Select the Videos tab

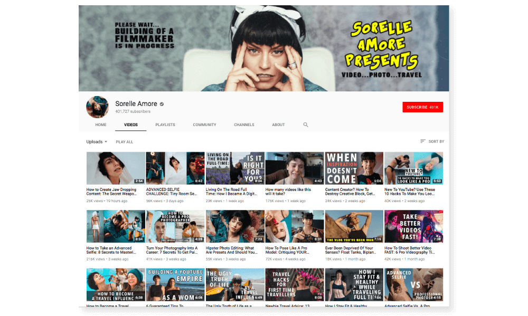(130, 125)
